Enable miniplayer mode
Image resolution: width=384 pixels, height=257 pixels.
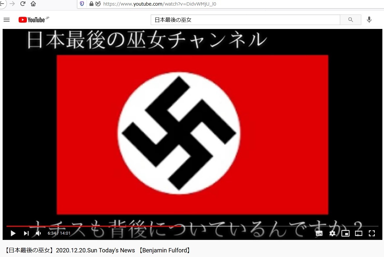tap(345, 233)
